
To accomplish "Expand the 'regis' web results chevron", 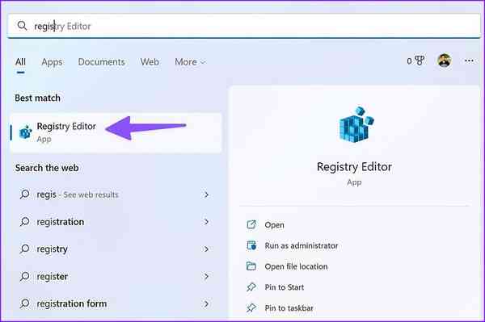I will click(x=206, y=194).
